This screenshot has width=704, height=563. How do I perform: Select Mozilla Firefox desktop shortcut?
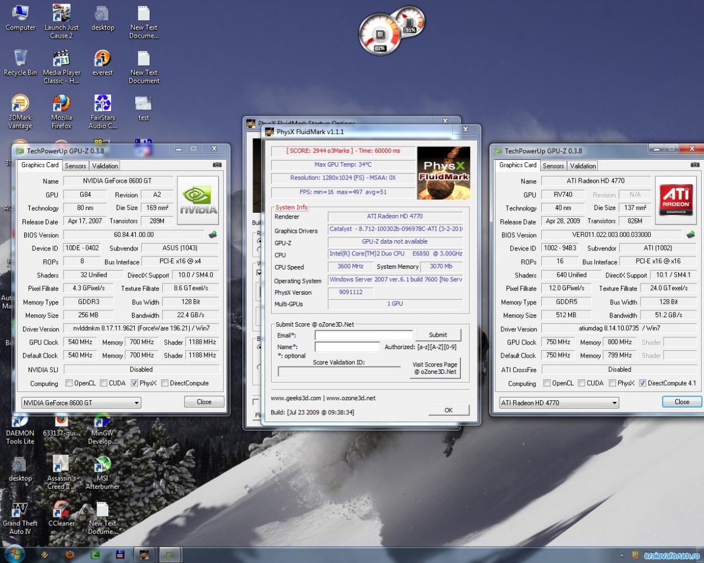61,112
